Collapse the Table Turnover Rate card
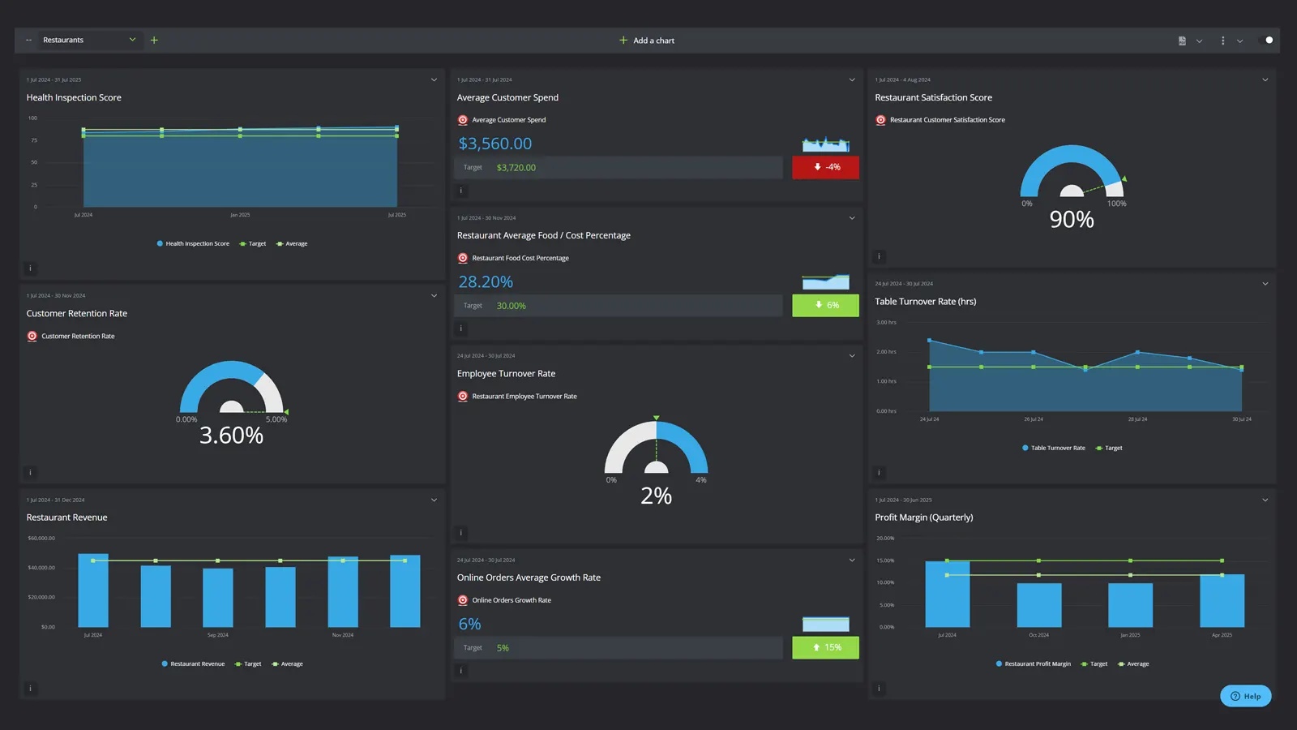Viewport: 1297px width, 730px height. [x=1265, y=284]
